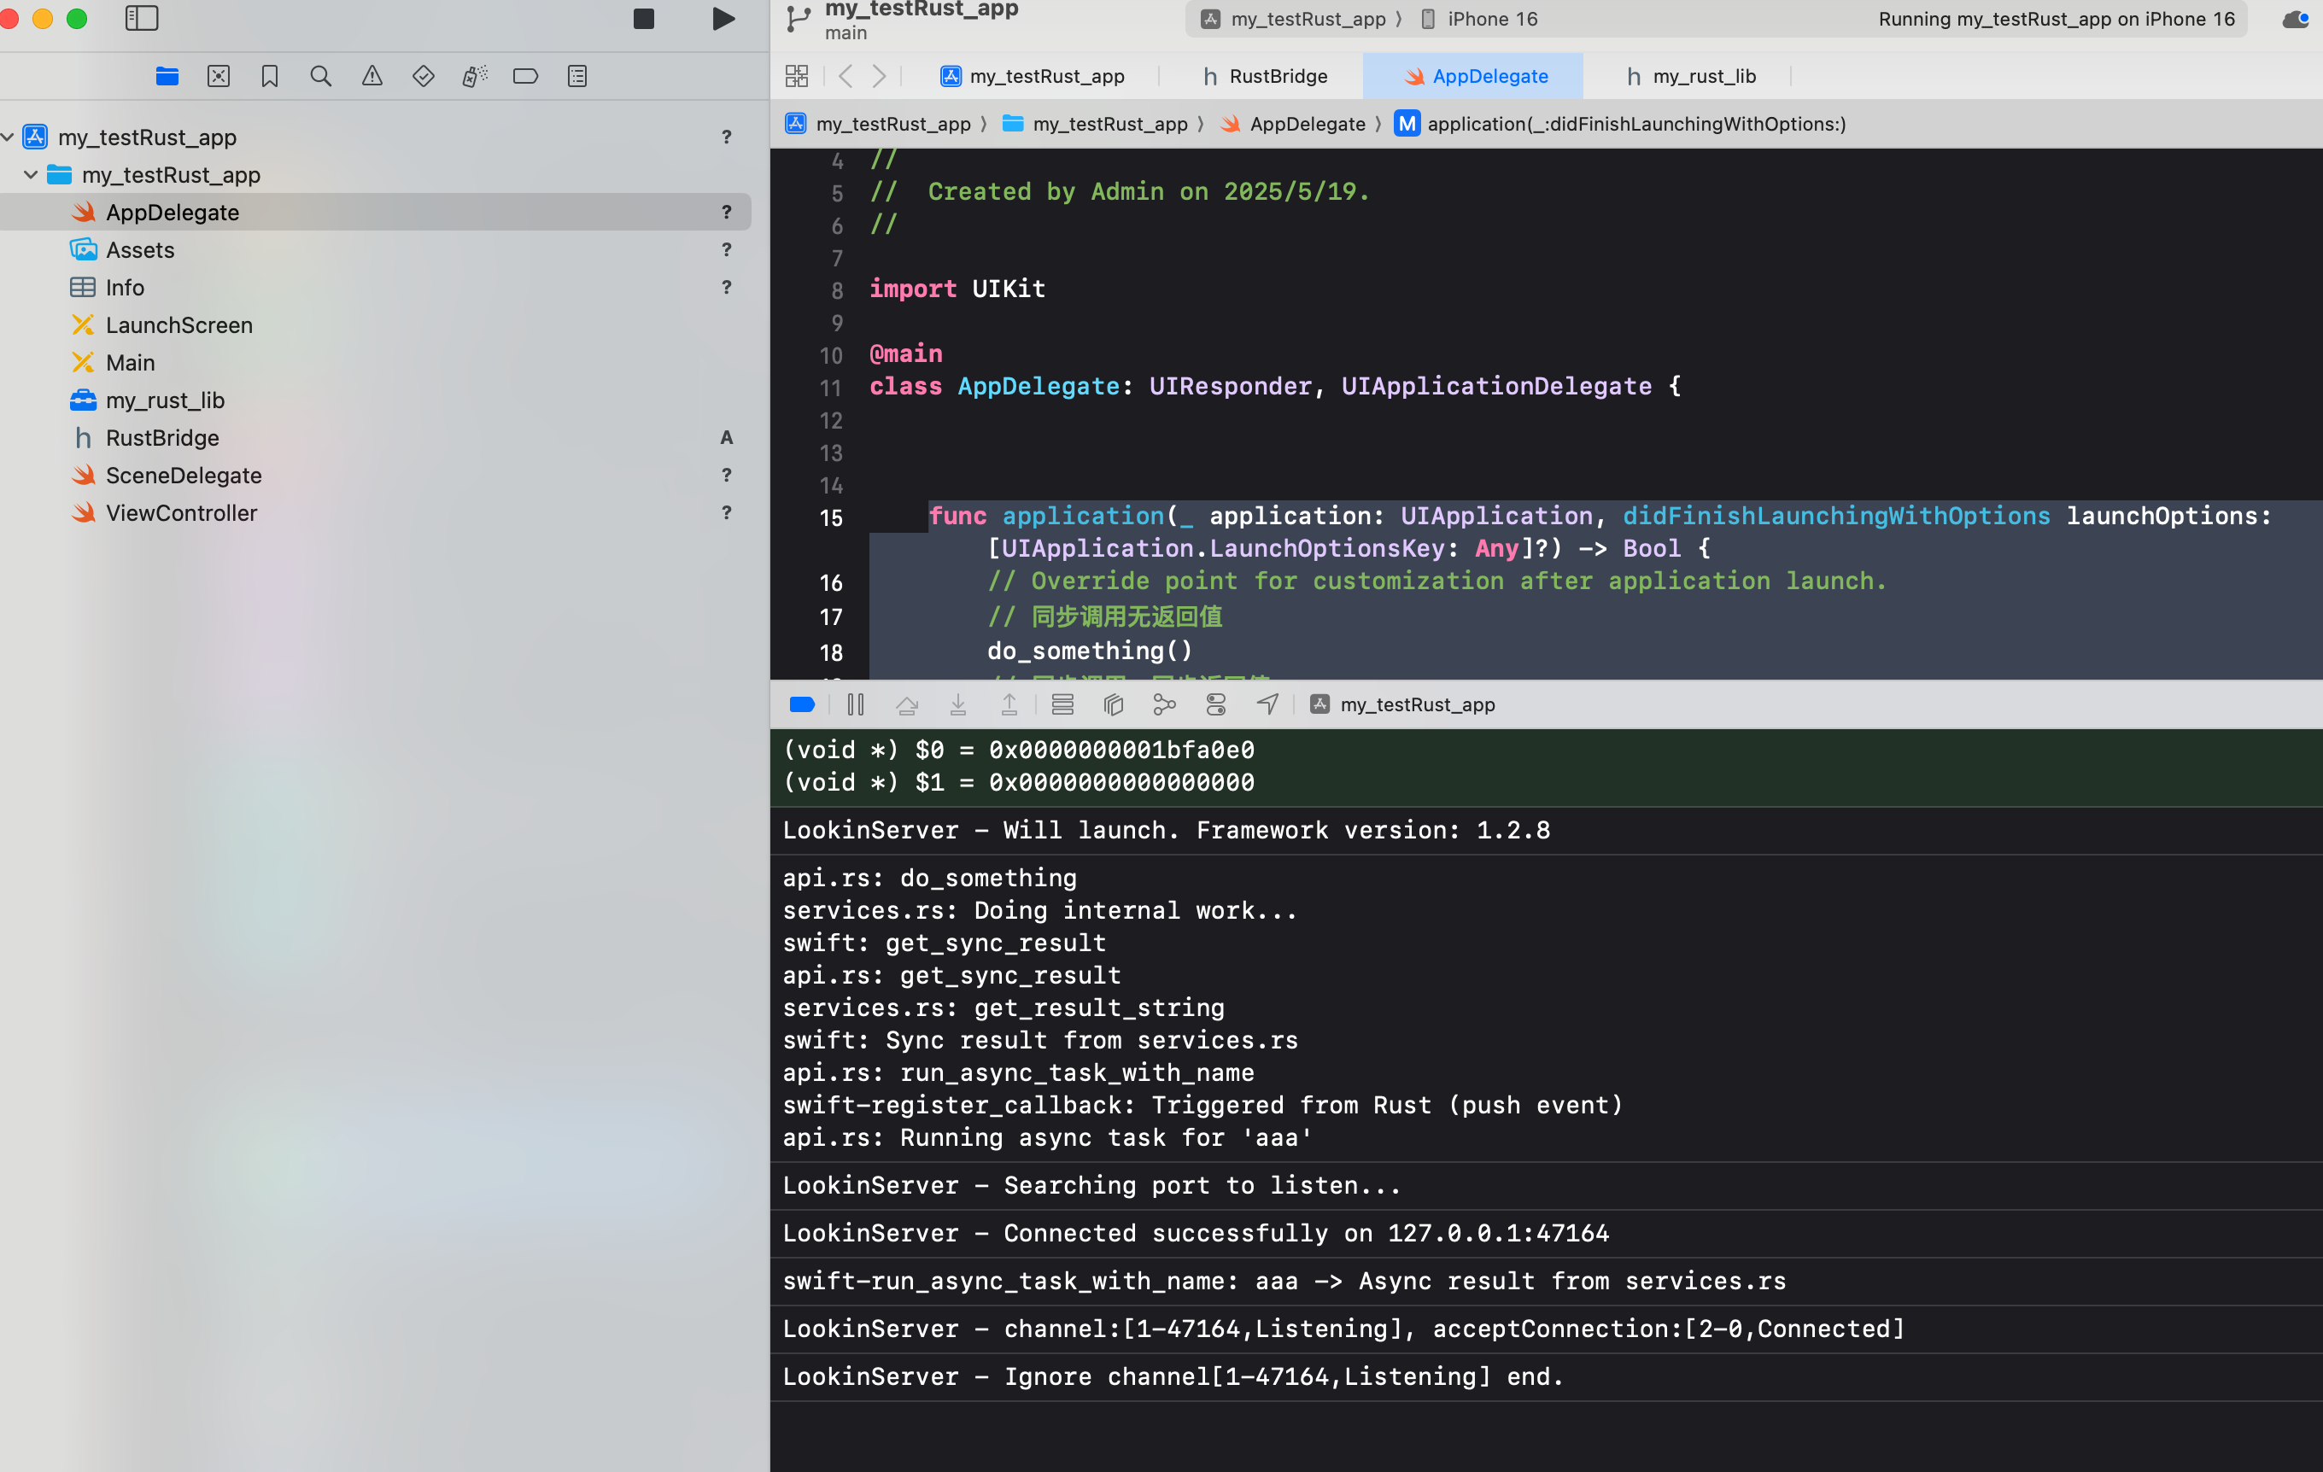Click the import UIKit line
The image size is (2323, 1472).
957,289
